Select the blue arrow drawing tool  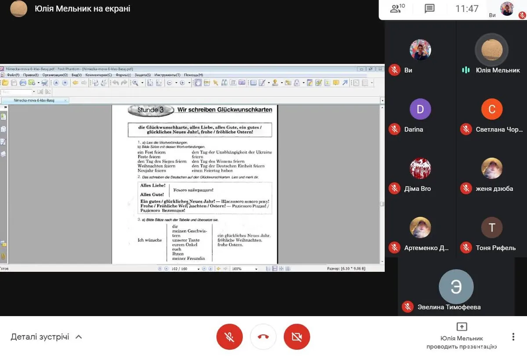(345, 83)
